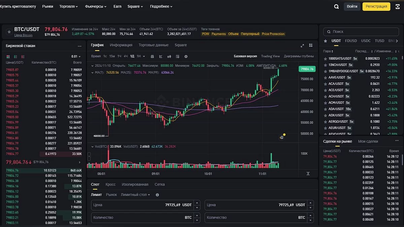Screen dimensions: 404x227
Task: Add BTC/USDT to favorites with star
Action: click(9, 32)
